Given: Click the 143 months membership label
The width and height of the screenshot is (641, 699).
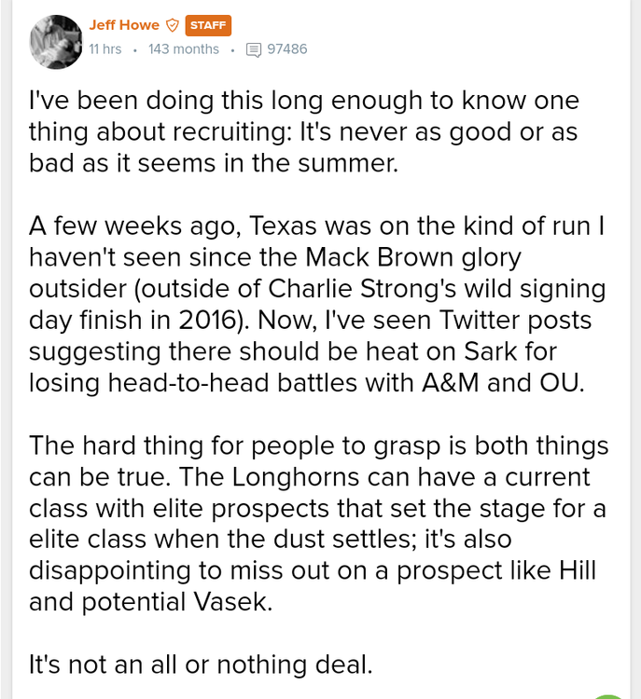Looking at the screenshot, I should 184,49.
